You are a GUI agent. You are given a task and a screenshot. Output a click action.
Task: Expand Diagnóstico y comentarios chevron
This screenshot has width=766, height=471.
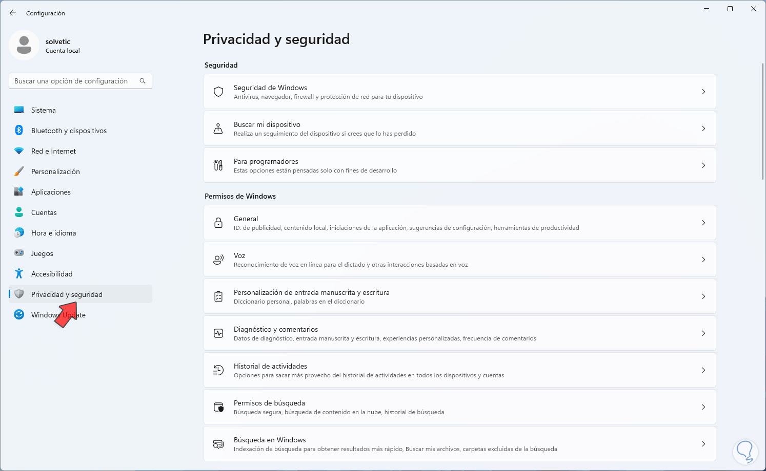click(x=703, y=333)
